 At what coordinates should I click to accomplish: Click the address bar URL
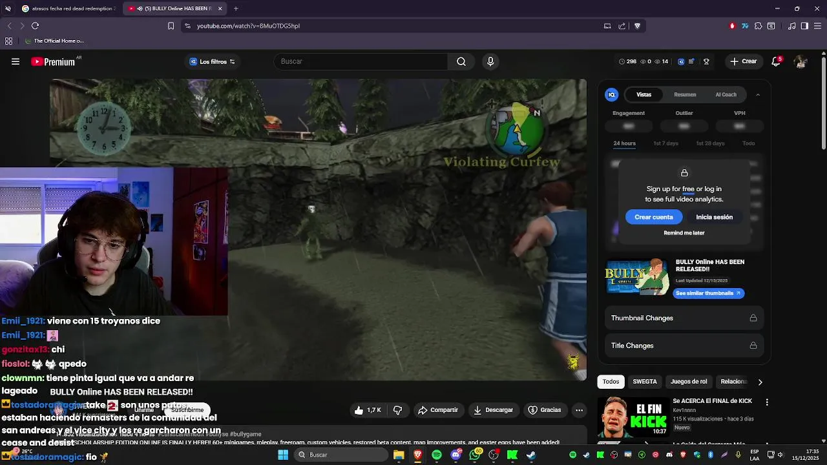pyautogui.click(x=248, y=26)
